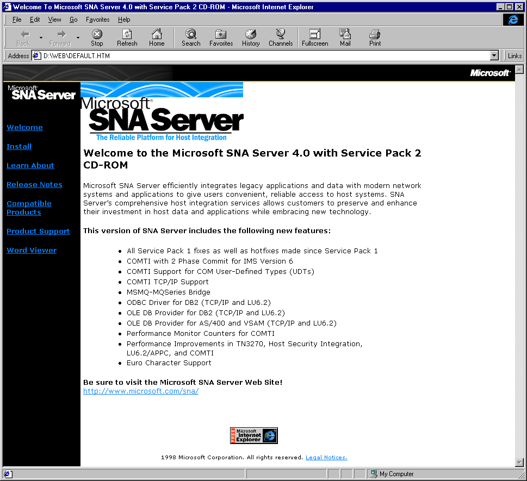
Task: Click the 'My Computer' status bar text
Action: pyautogui.click(x=396, y=474)
